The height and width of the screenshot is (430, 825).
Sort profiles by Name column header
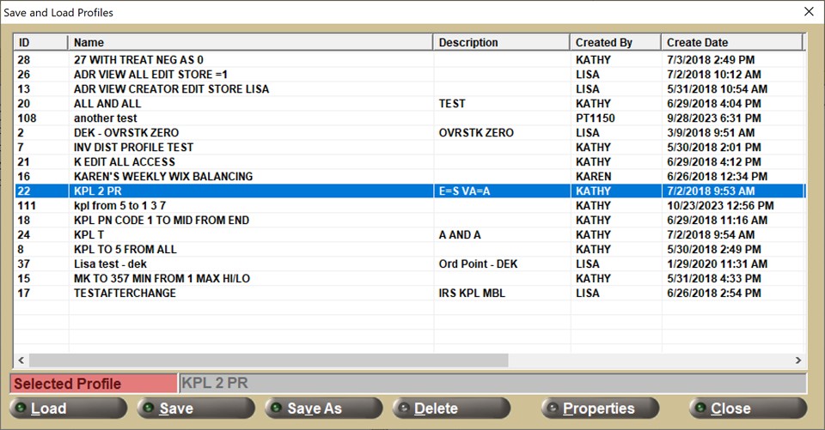point(249,42)
